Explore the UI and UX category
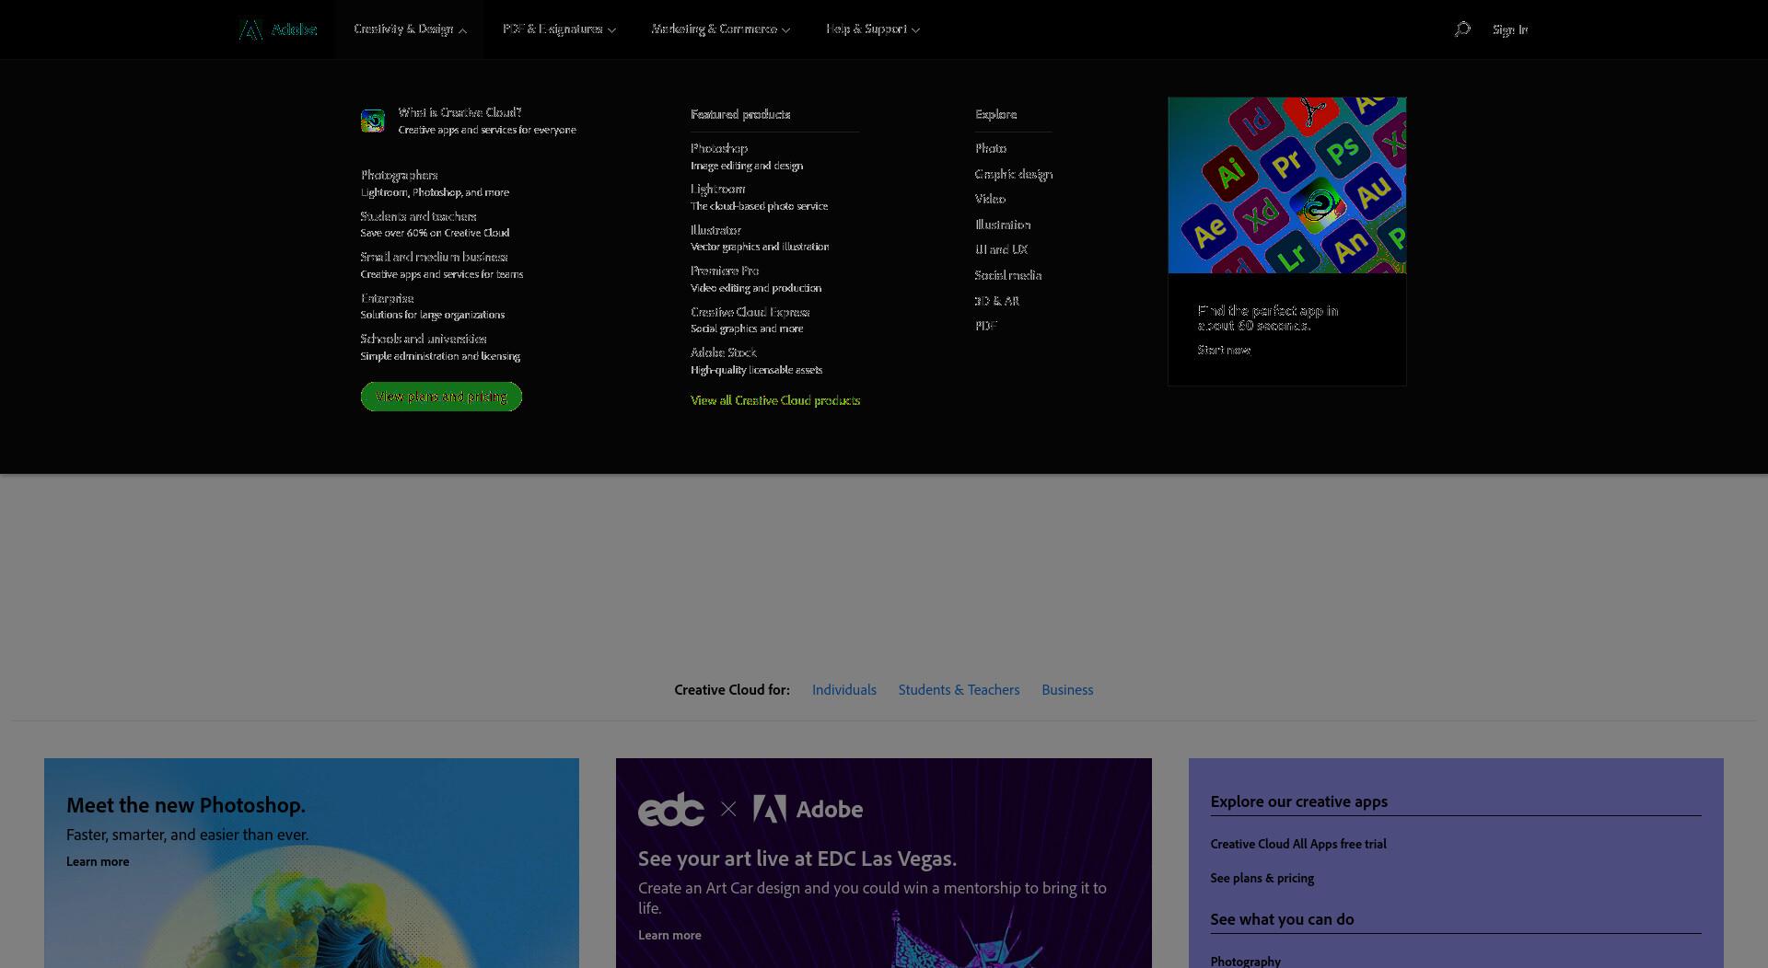The height and width of the screenshot is (968, 1768). (1002, 249)
